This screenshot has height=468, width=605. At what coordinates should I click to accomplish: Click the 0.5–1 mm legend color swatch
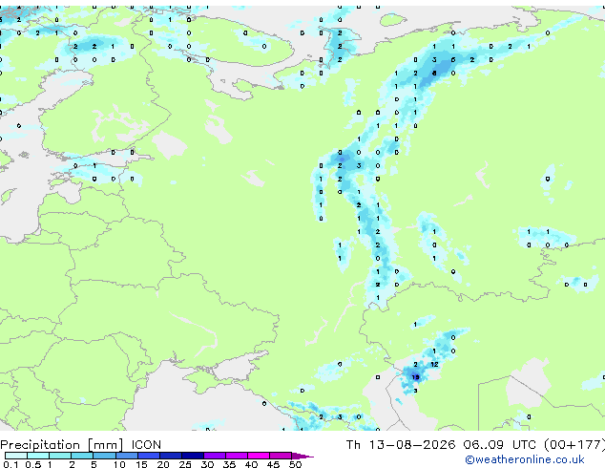pyautogui.click(x=38, y=456)
